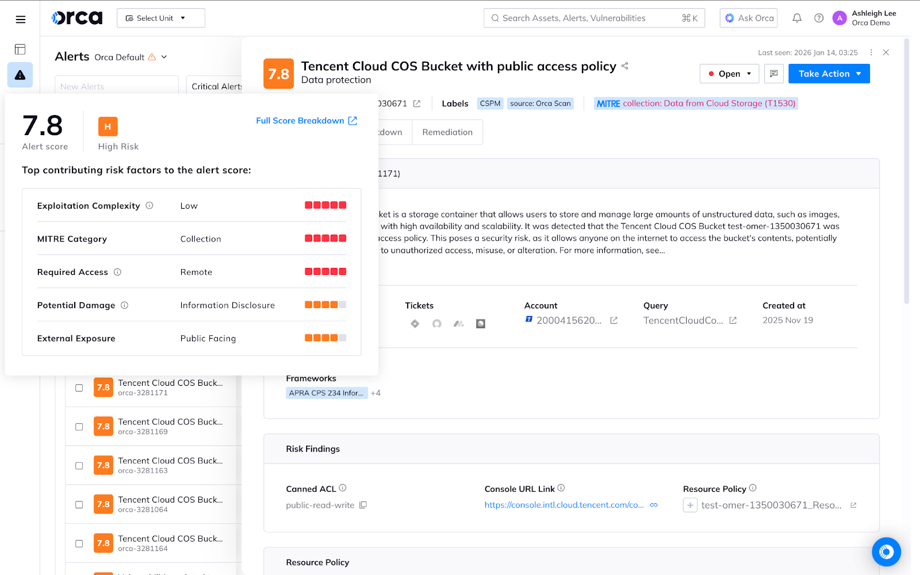Viewport: 920px width, 575px height.
Task: Open the hamburger navigation menu
Action: coord(21,20)
